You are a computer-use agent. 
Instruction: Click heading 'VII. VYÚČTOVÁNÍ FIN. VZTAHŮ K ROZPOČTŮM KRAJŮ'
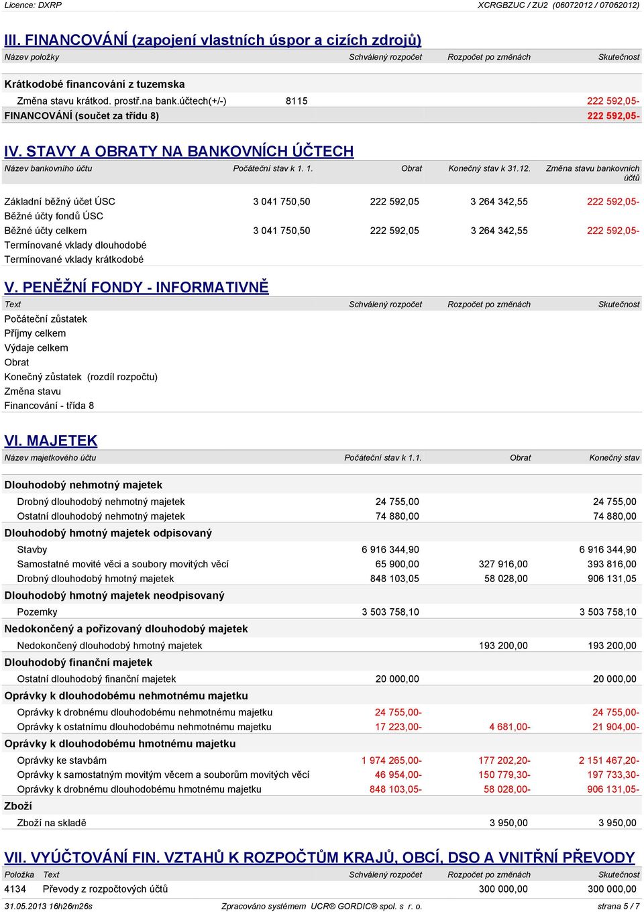click(319, 858)
